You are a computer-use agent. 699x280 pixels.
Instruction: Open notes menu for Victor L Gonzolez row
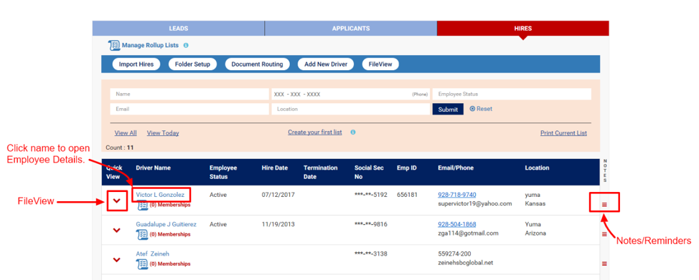click(x=604, y=204)
